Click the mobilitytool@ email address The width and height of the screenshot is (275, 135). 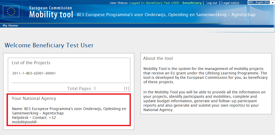coord(25,122)
